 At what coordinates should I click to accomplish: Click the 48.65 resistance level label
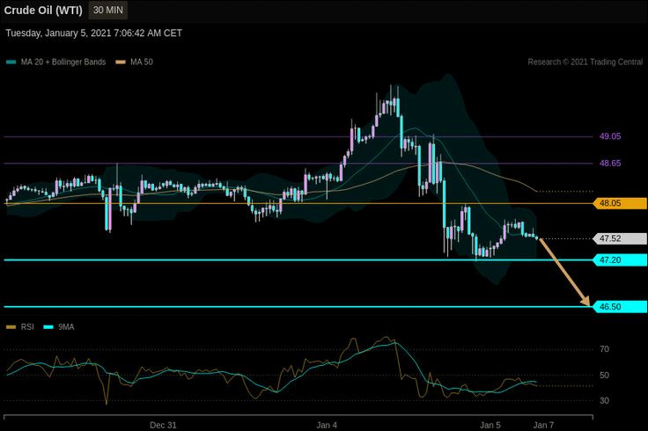point(610,163)
